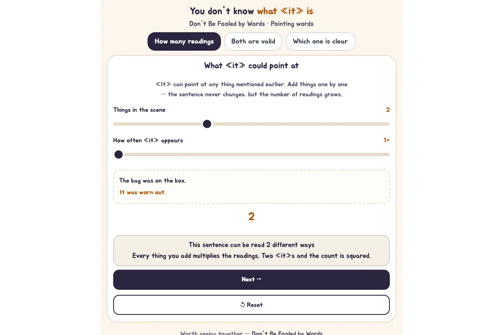Click the page title You don't know what «it» is
Screen dimensions: 503x335
(251, 11)
